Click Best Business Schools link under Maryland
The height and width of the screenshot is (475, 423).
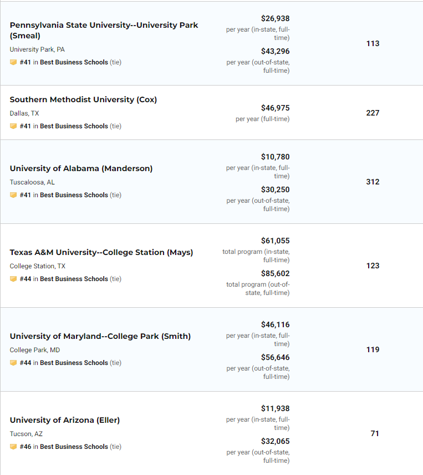point(74,363)
